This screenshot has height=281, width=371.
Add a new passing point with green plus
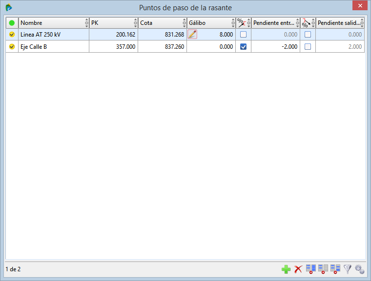click(286, 269)
